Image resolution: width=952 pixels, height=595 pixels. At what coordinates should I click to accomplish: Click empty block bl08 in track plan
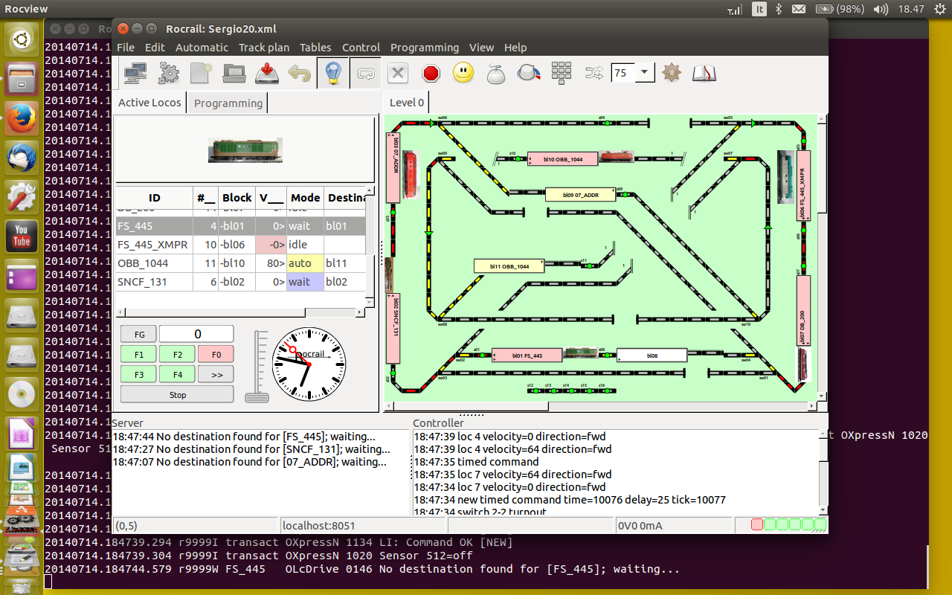tap(652, 355)
